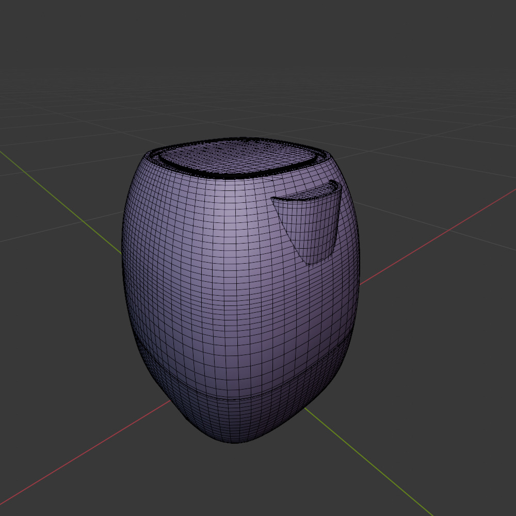Click the pocket-shaped handle on the mesh
Screen dimensions: 516x516
click(309, 224)
